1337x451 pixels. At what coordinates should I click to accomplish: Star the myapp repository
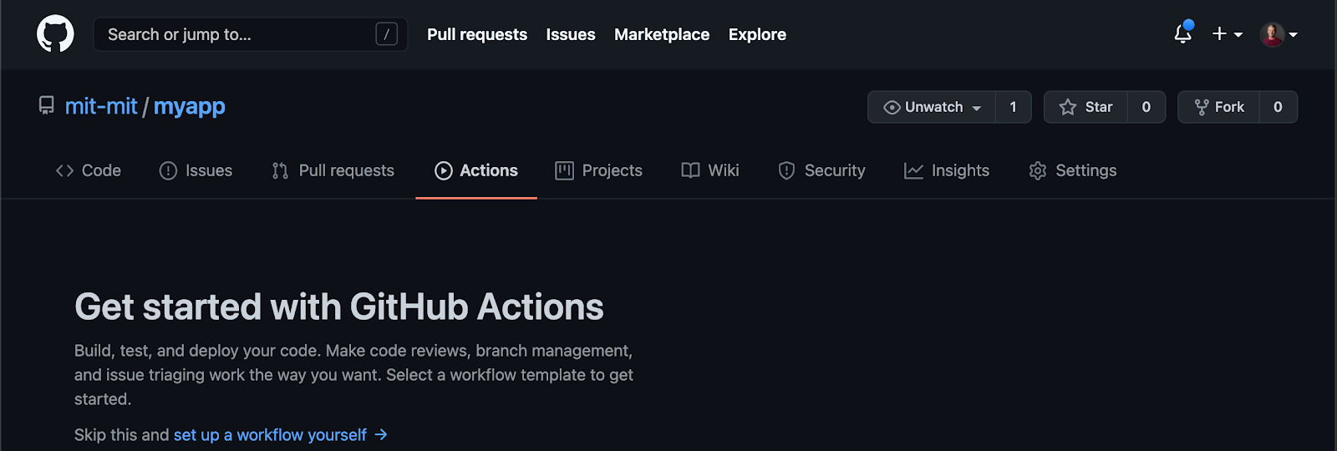tap(1086, 107)
